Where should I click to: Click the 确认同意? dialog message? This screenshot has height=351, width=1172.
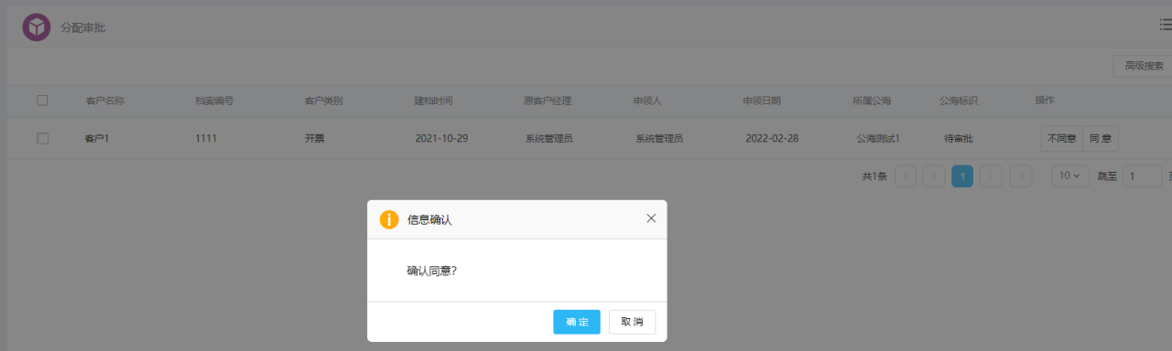(x=432, y=271)
